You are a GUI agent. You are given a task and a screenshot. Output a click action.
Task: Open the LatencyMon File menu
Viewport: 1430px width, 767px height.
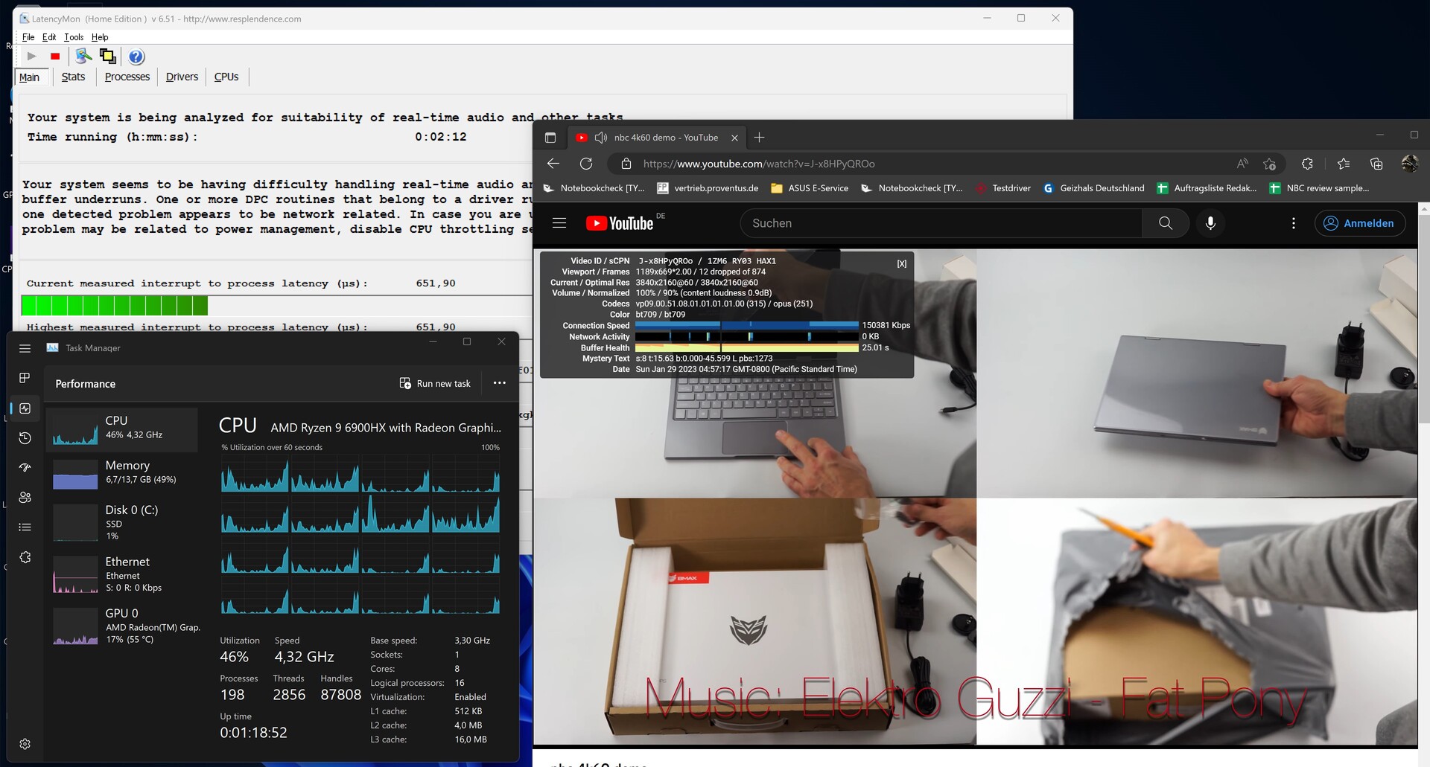point(28,37)
